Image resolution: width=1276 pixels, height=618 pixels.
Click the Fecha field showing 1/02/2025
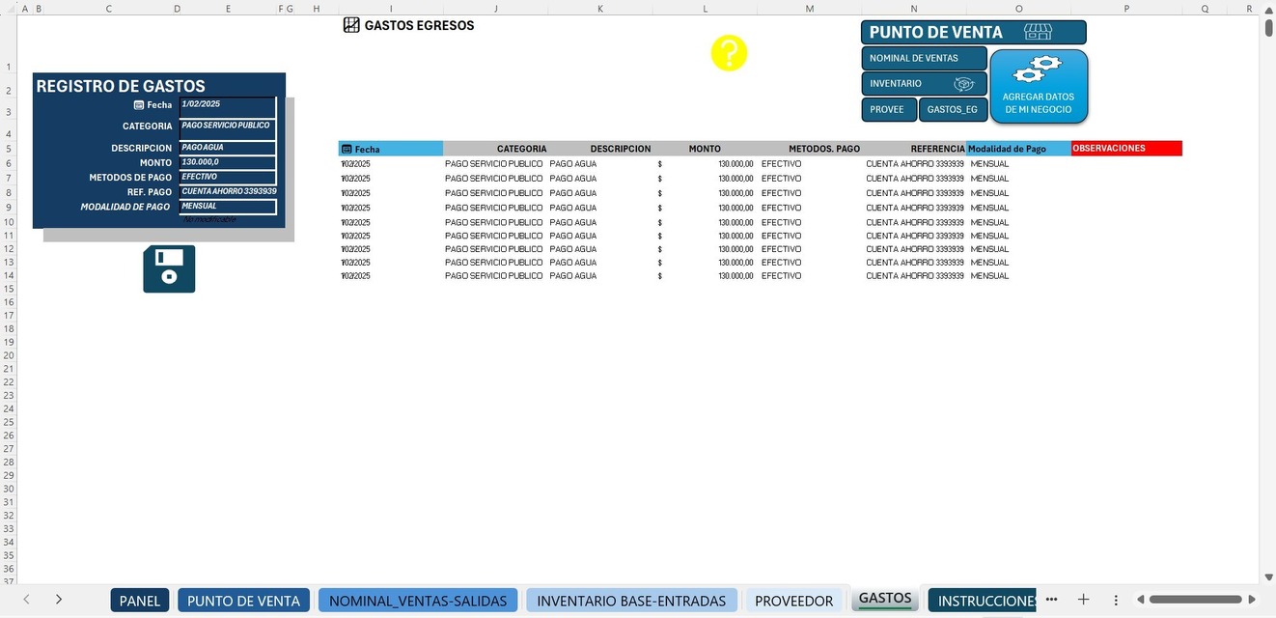(228, 106)
